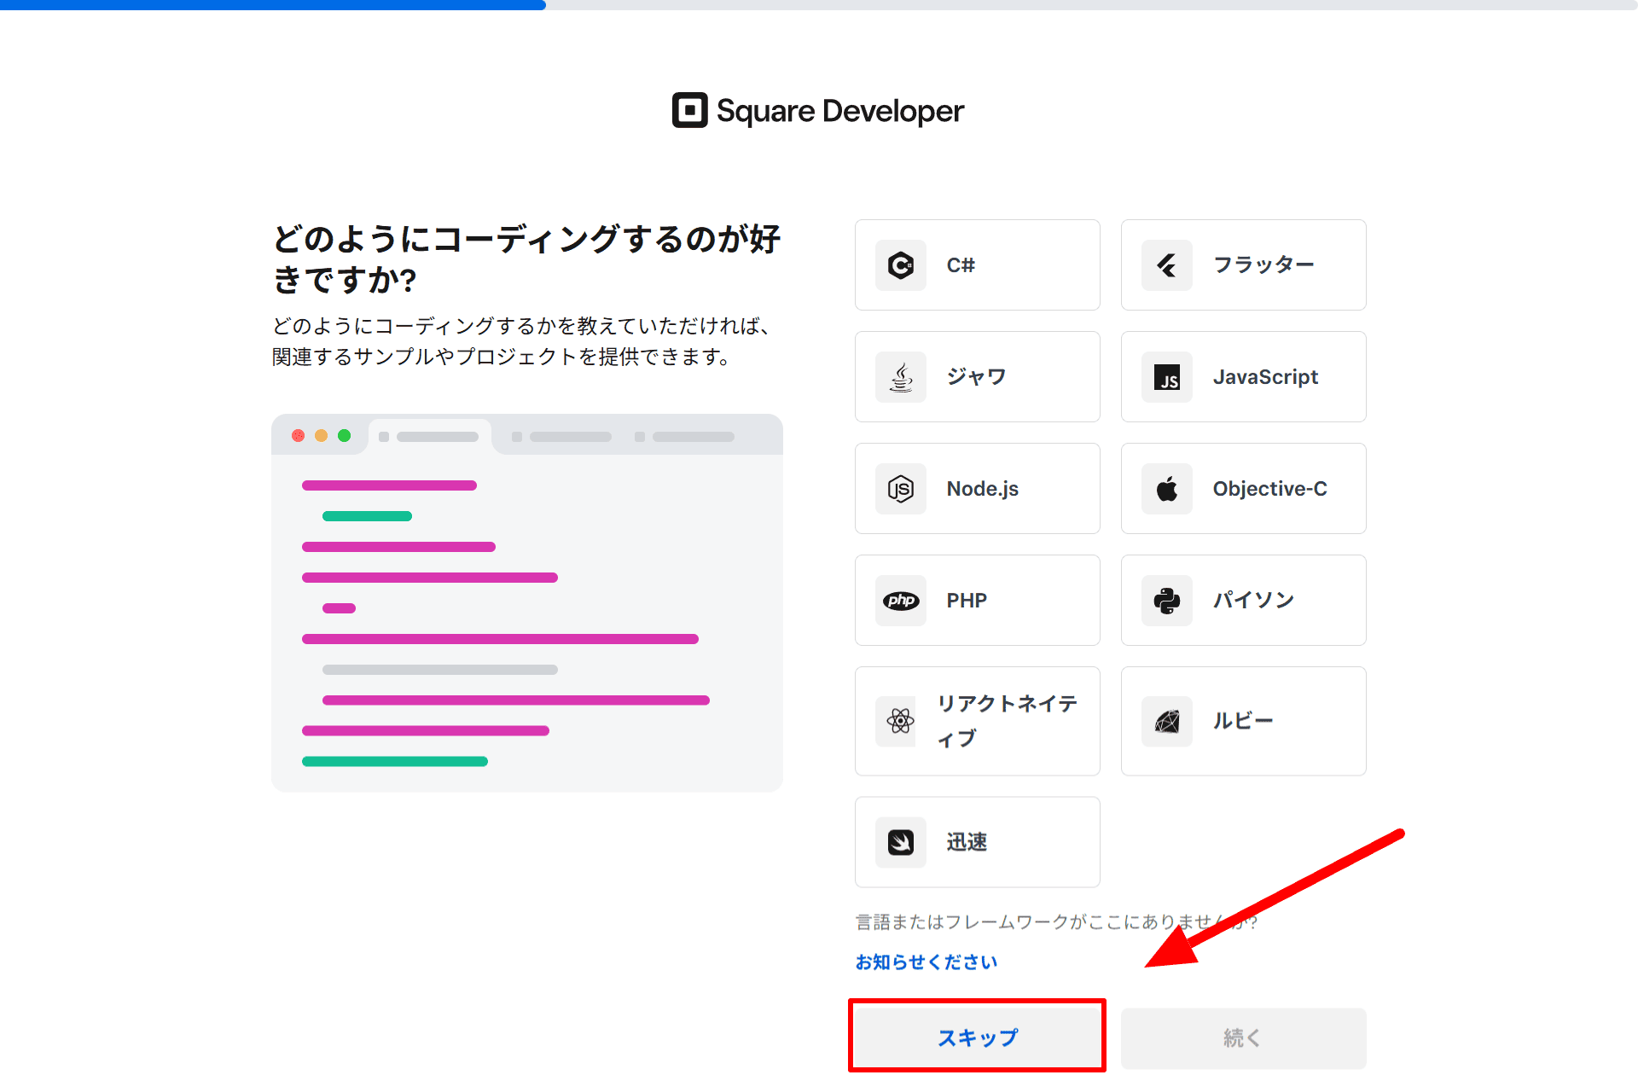Click the Ruby (ルビー) gem icon

(x=1167, y=721)
